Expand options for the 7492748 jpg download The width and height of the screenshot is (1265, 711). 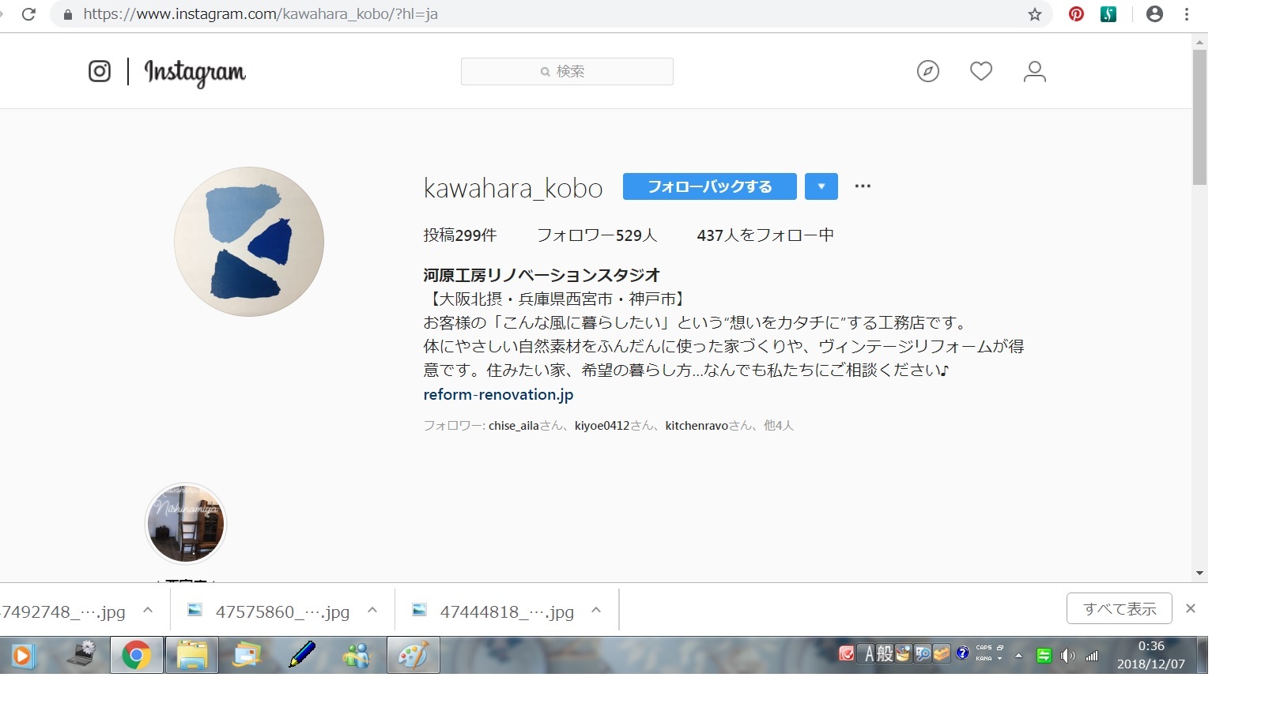148,610
